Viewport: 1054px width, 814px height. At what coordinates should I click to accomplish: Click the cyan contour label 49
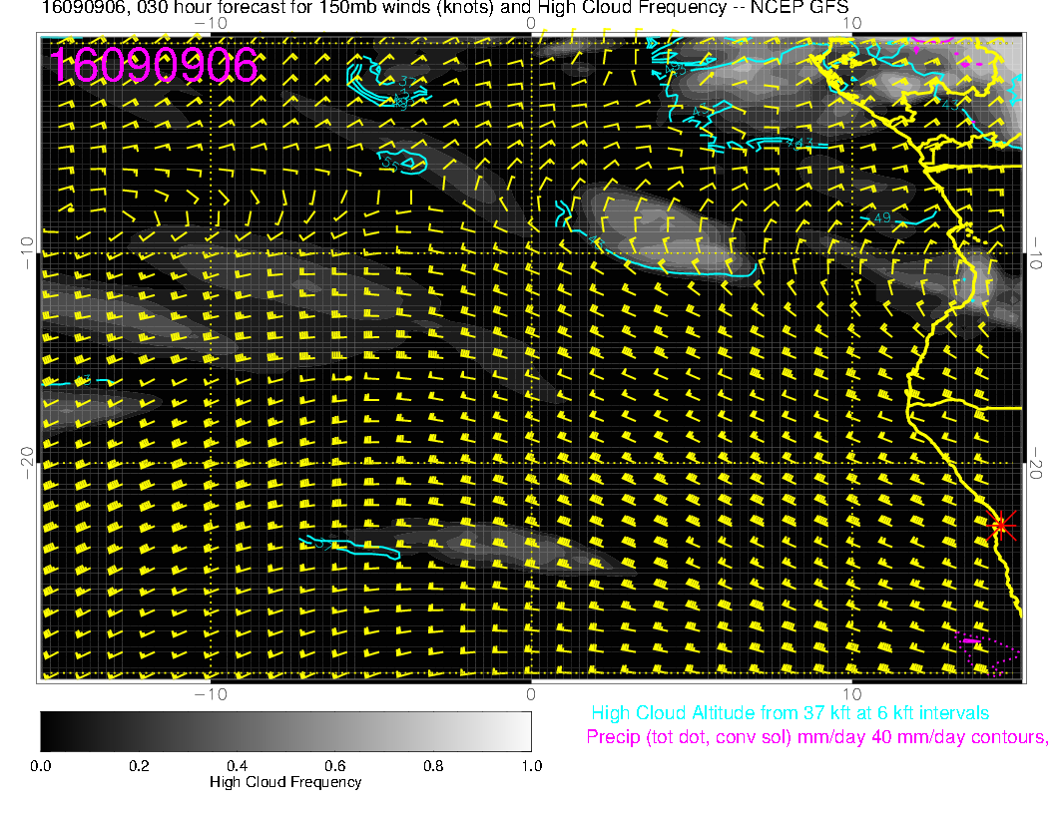pyautogui.click(x=882, y=217)
